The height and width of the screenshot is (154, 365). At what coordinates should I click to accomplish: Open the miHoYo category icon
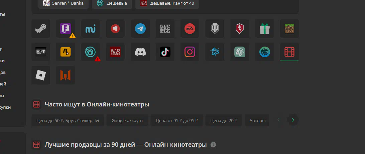coord(90,29)
